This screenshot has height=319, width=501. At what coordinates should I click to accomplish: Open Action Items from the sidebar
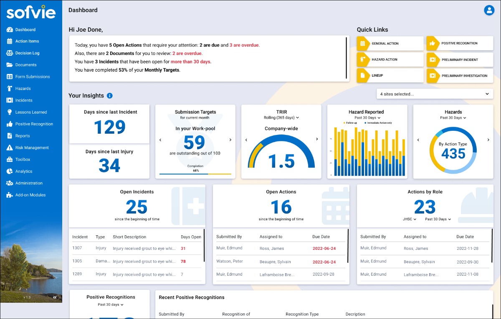(x=27, y=41)
